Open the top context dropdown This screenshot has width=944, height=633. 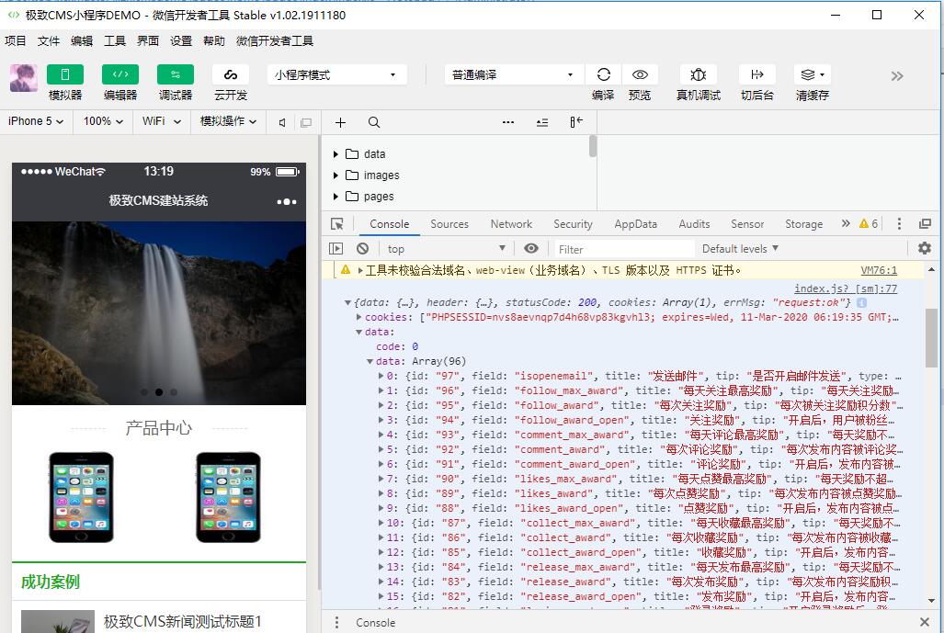(x=446, y=248)
